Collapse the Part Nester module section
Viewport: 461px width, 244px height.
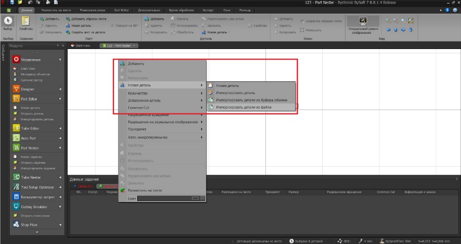point(60,148)
